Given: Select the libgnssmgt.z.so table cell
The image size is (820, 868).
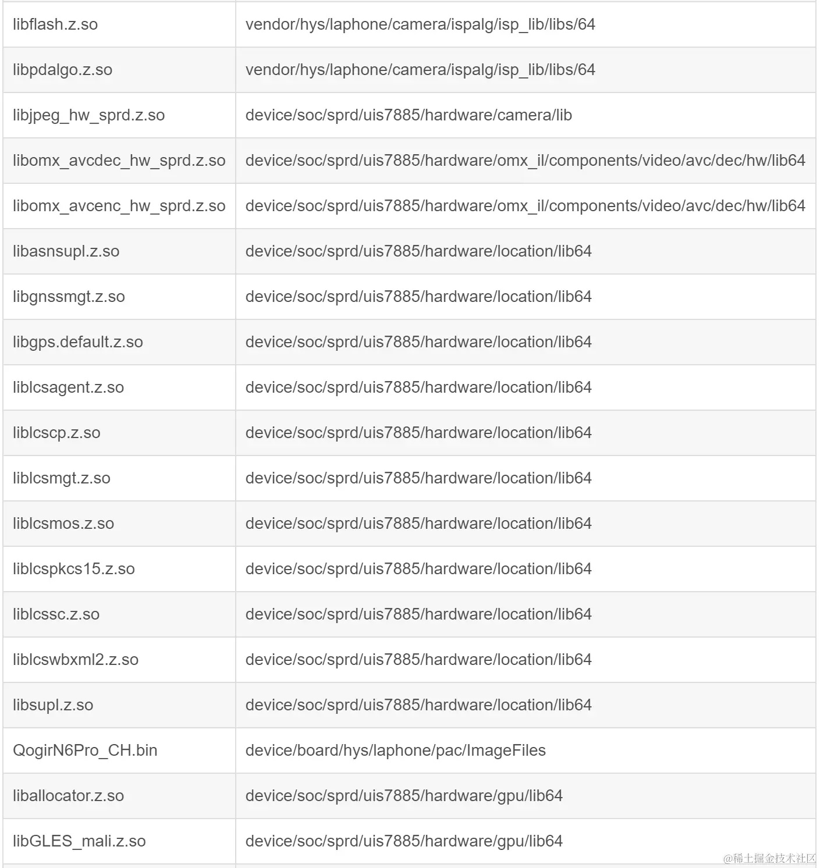Looking at the screenshot, I should click(x=69, y=297).
